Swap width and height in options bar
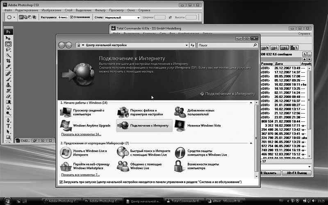This screenshot has height=205, width=328. click(170, 17)
